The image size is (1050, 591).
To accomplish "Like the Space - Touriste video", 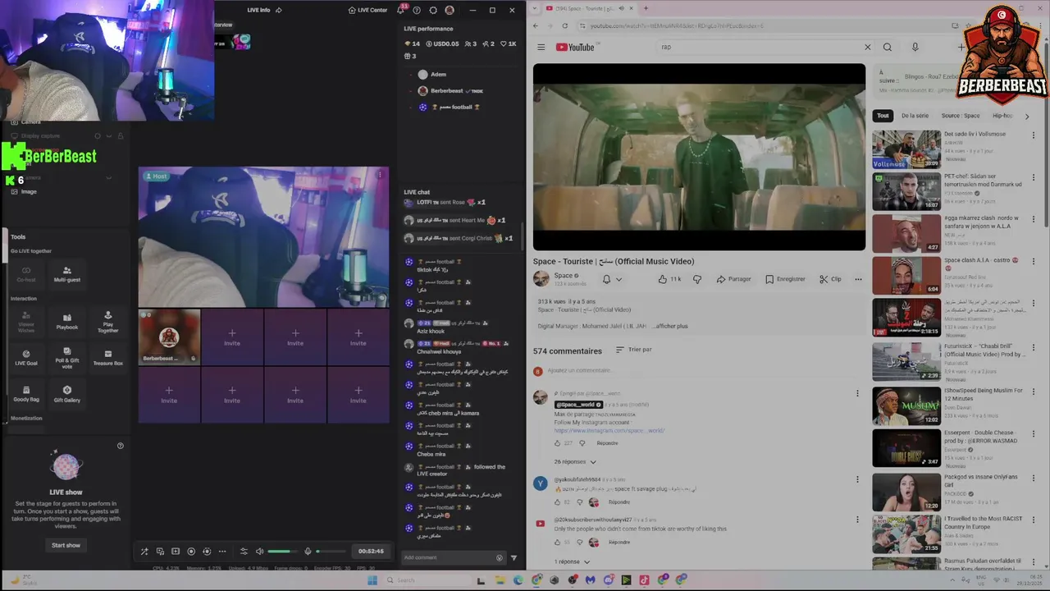I will tap(669, 279).
